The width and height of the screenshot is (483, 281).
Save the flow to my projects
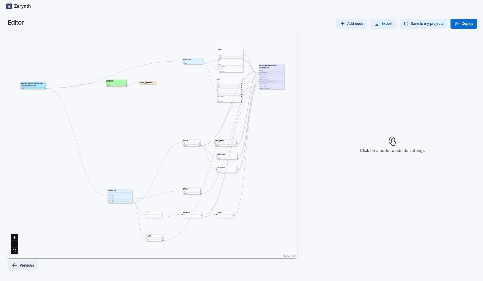point(424,24)
